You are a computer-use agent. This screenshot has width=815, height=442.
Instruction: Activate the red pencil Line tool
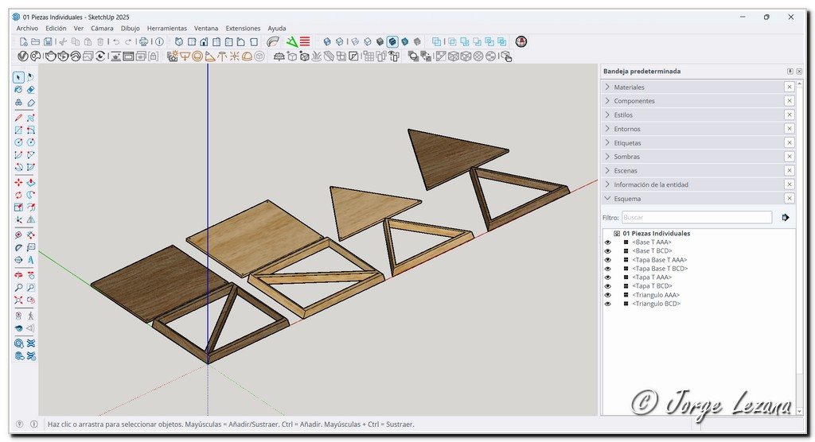(18, 117)
